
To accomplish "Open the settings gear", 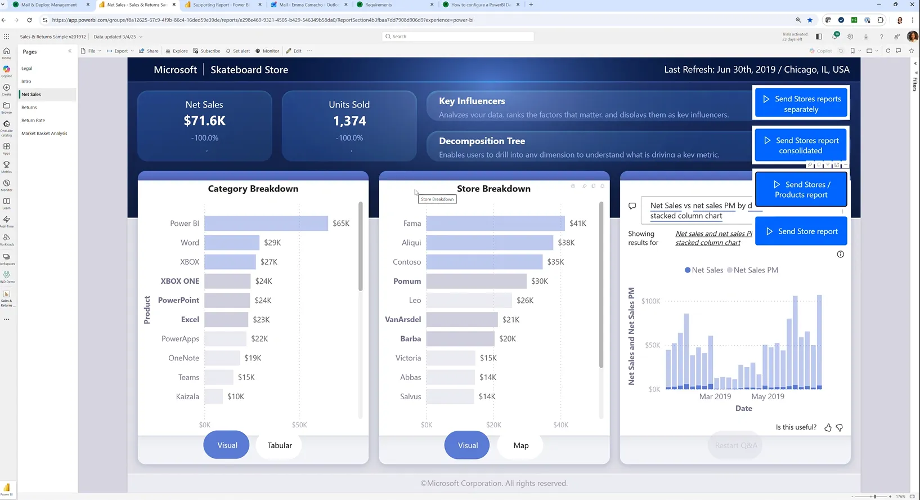I will point(850,37).
